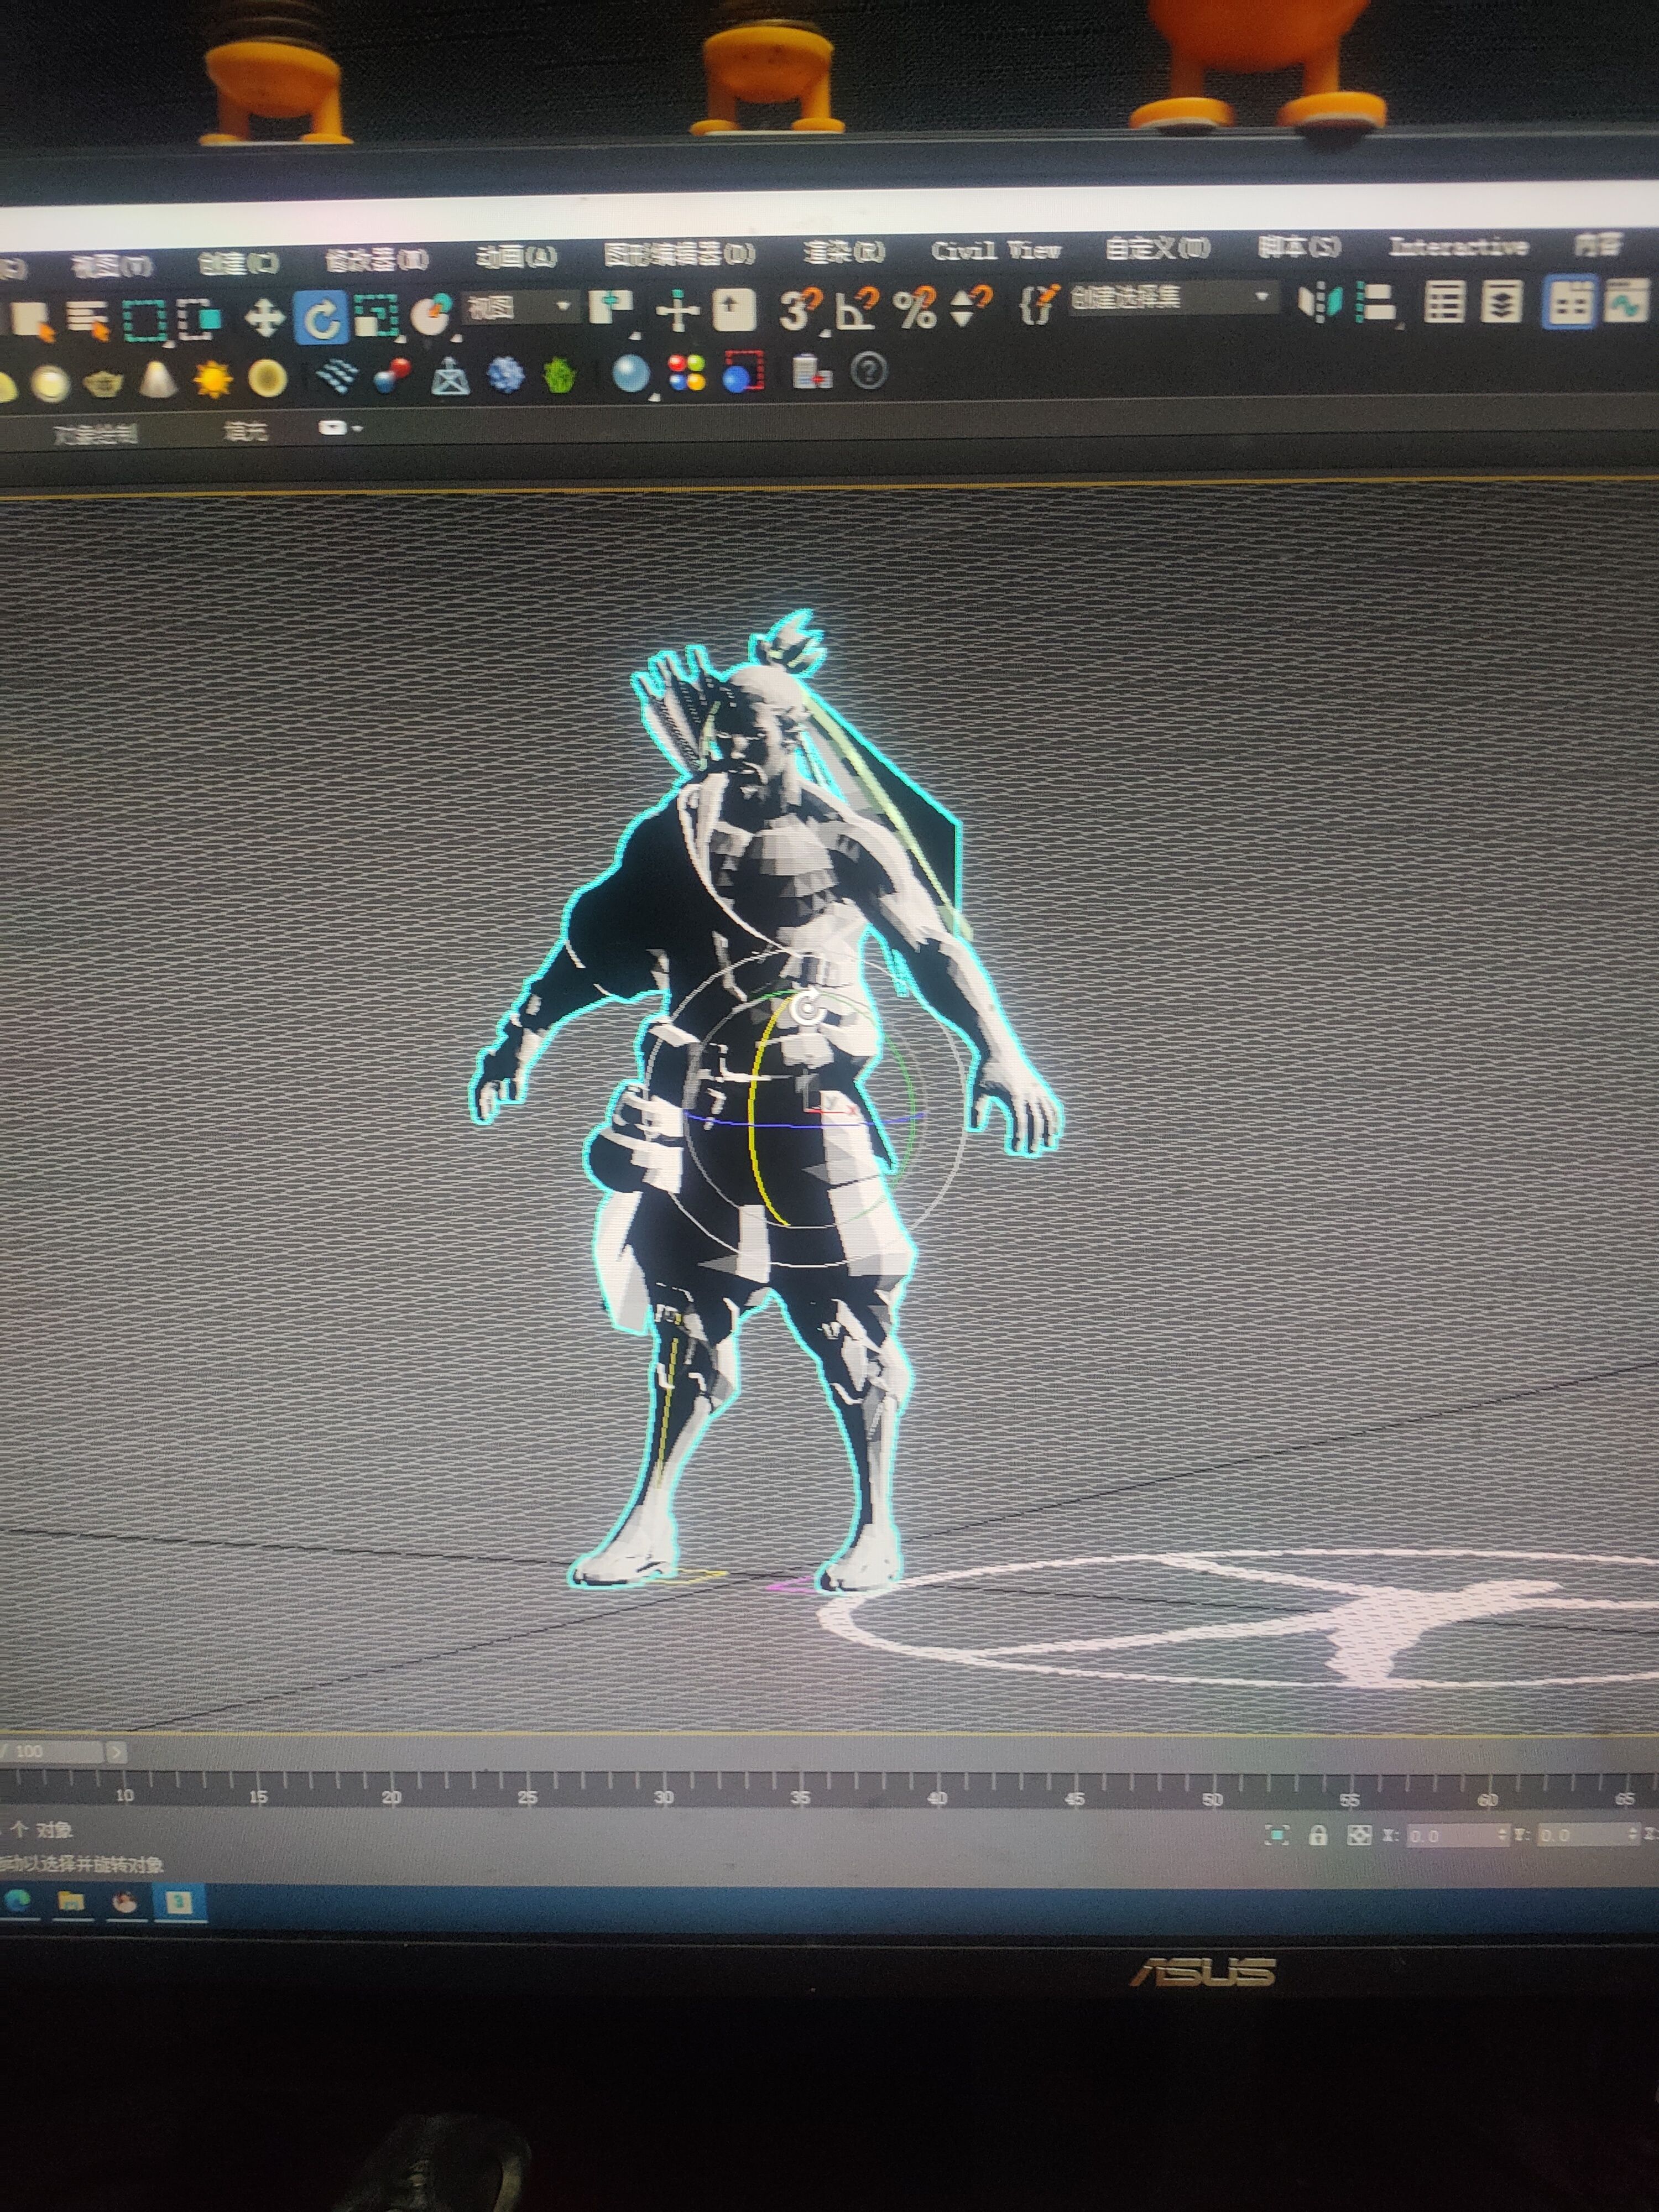Open the Civil View menu
Viewport: 1659px width, 2212px height.
click(995, 249)
